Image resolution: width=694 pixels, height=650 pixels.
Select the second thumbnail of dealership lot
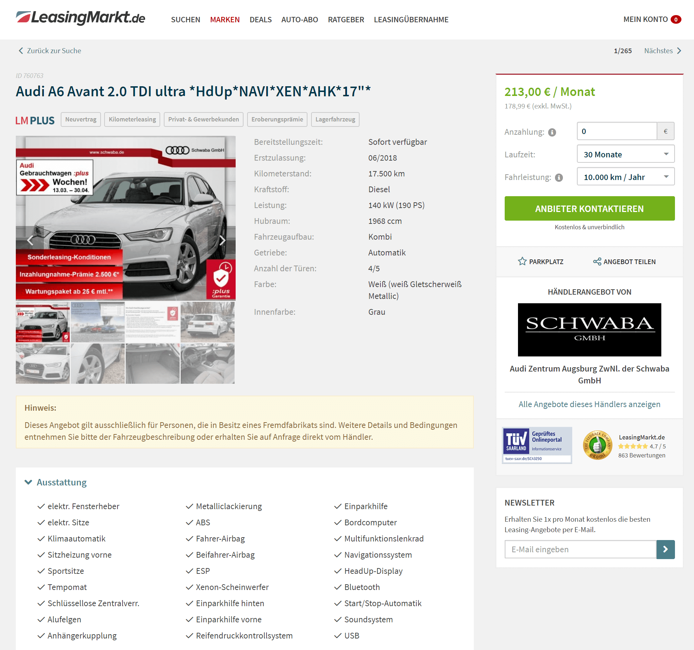98,322
